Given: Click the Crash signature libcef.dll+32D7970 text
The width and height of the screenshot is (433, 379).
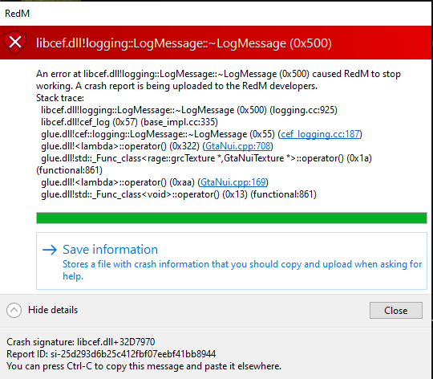Looking at the screenshot, I should tap(81, 342).
